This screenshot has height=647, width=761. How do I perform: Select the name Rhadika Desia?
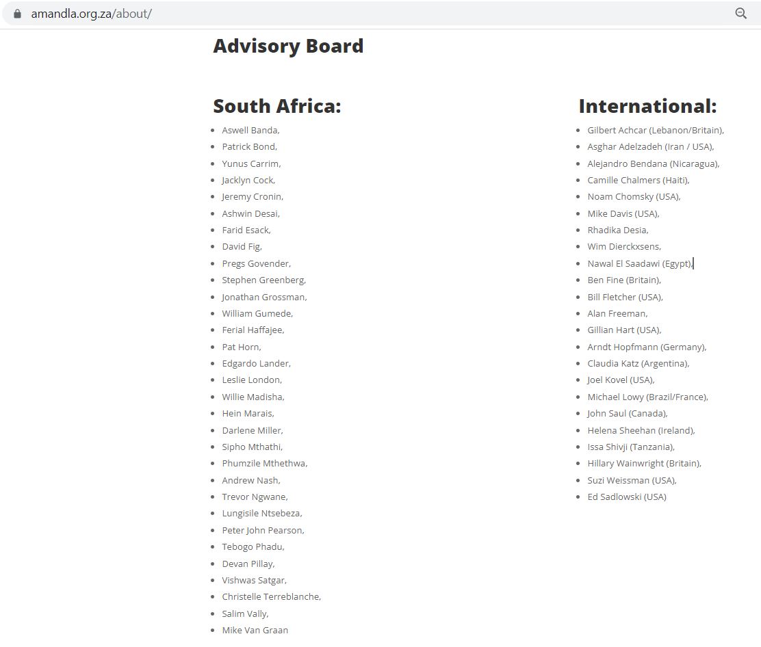(618, 230)
